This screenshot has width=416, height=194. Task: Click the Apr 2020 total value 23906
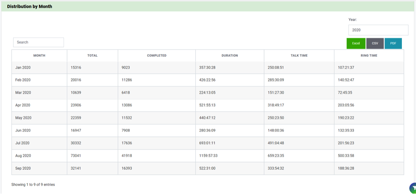click(76, 105)
